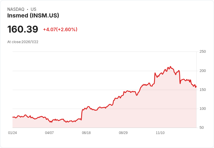Click the 150 y-axis price label

(203, 90)
